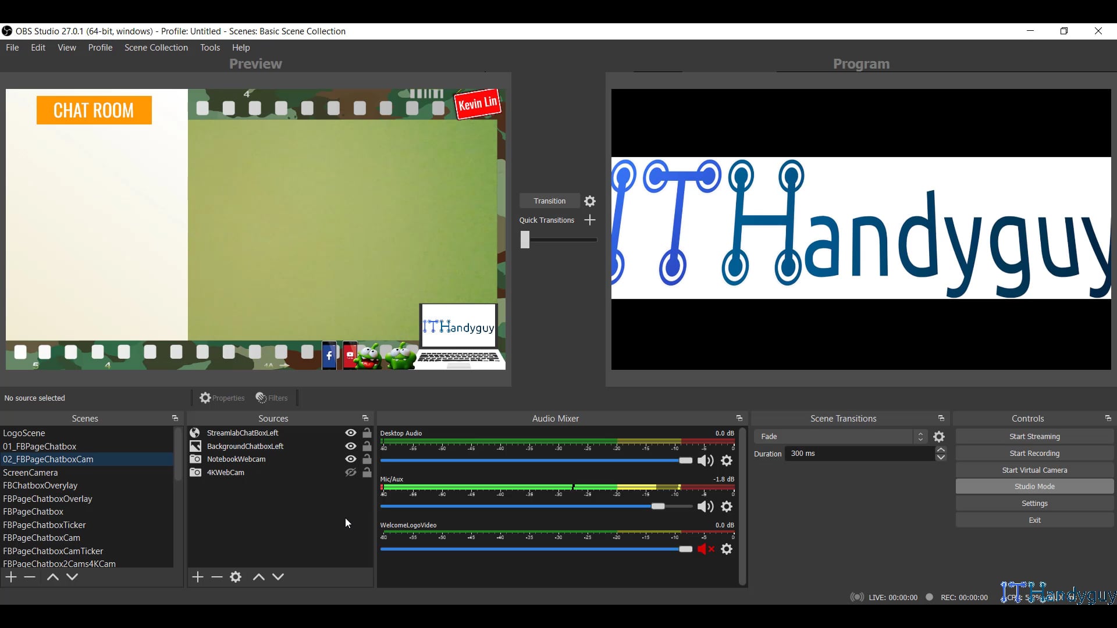
Task: Remove the selected scene with minus icon
Action: tap(30, 577)
